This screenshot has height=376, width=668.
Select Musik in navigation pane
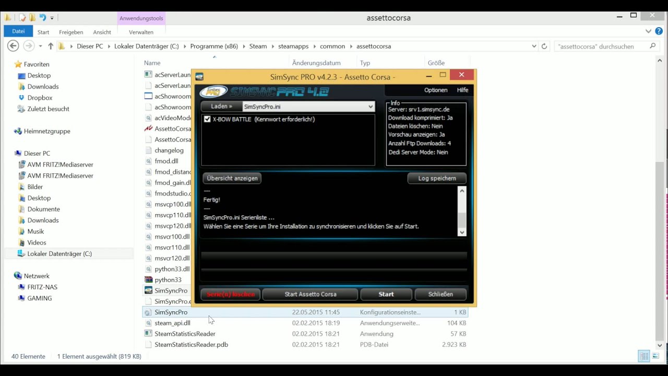35,231
